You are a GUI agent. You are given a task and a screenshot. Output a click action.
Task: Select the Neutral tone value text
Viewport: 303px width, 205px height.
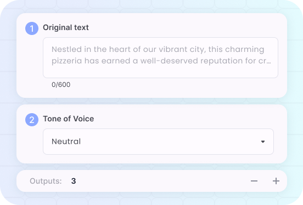66,142
